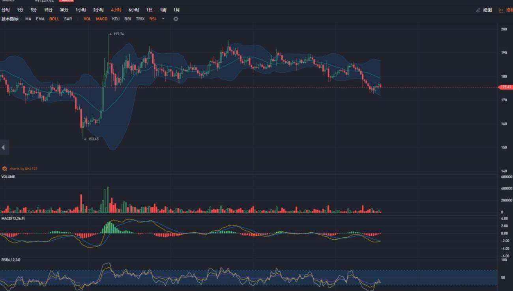This screenshot has width=513, height=291.
Task: Expand more indicators dropdown arrow
Action: [163, 19]
